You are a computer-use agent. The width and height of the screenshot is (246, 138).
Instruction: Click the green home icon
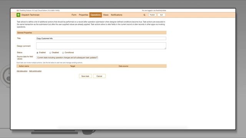pos(18,15)
